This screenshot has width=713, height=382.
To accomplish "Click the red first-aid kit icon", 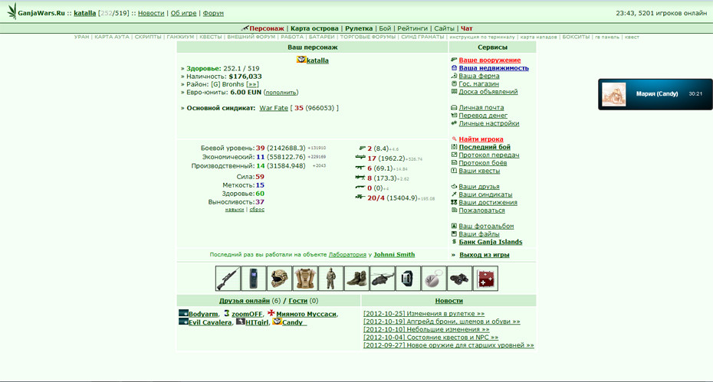I will [485, 279].
